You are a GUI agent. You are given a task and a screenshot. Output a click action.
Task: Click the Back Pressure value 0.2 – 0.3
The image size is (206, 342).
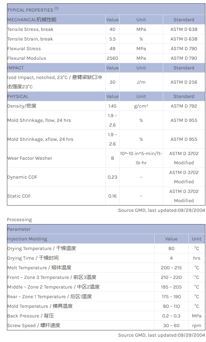pyautogui.click(x=171, y=316)
